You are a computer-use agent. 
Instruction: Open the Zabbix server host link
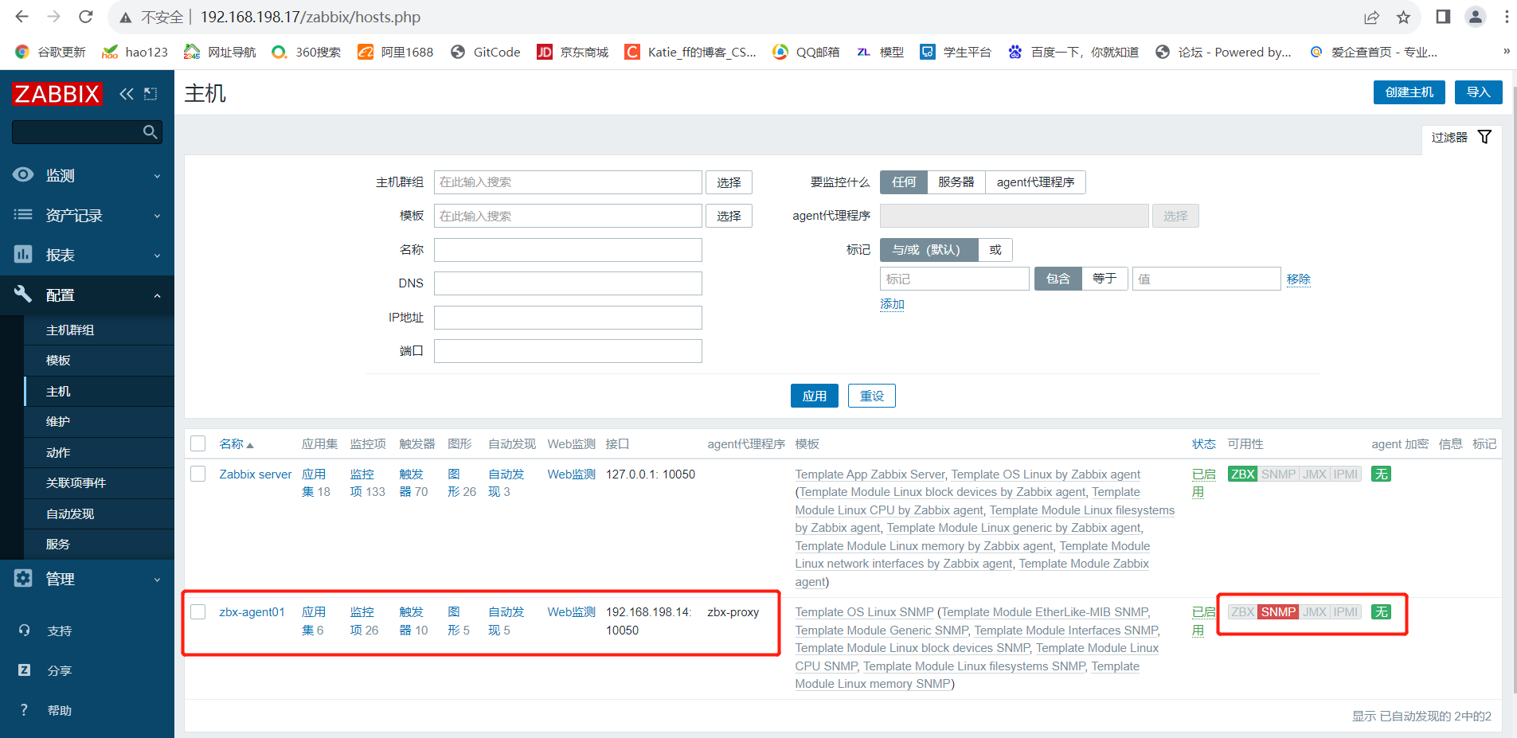(256, 474)
